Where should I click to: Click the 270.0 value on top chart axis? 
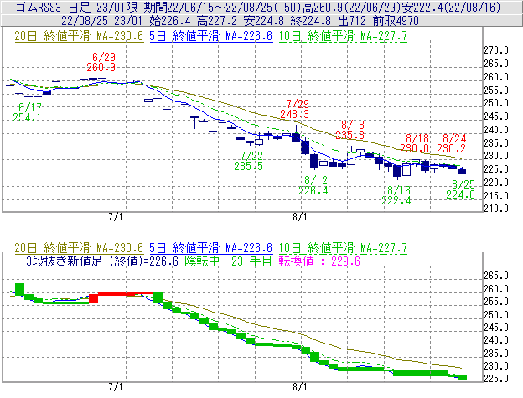tap(496, 50)
